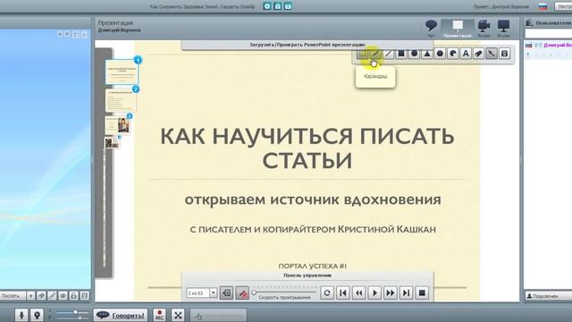This screenshot has height=322, width=572.
Task: Open slide thumbnail number 1
Action: (x=122, y=72)
